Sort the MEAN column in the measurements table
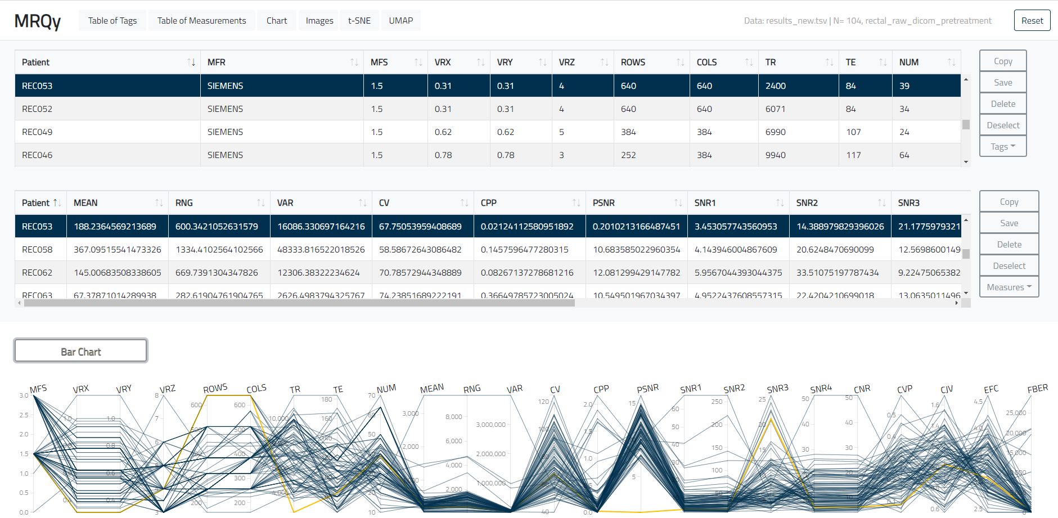This screenshot has height=518, width=1058. 158,202
